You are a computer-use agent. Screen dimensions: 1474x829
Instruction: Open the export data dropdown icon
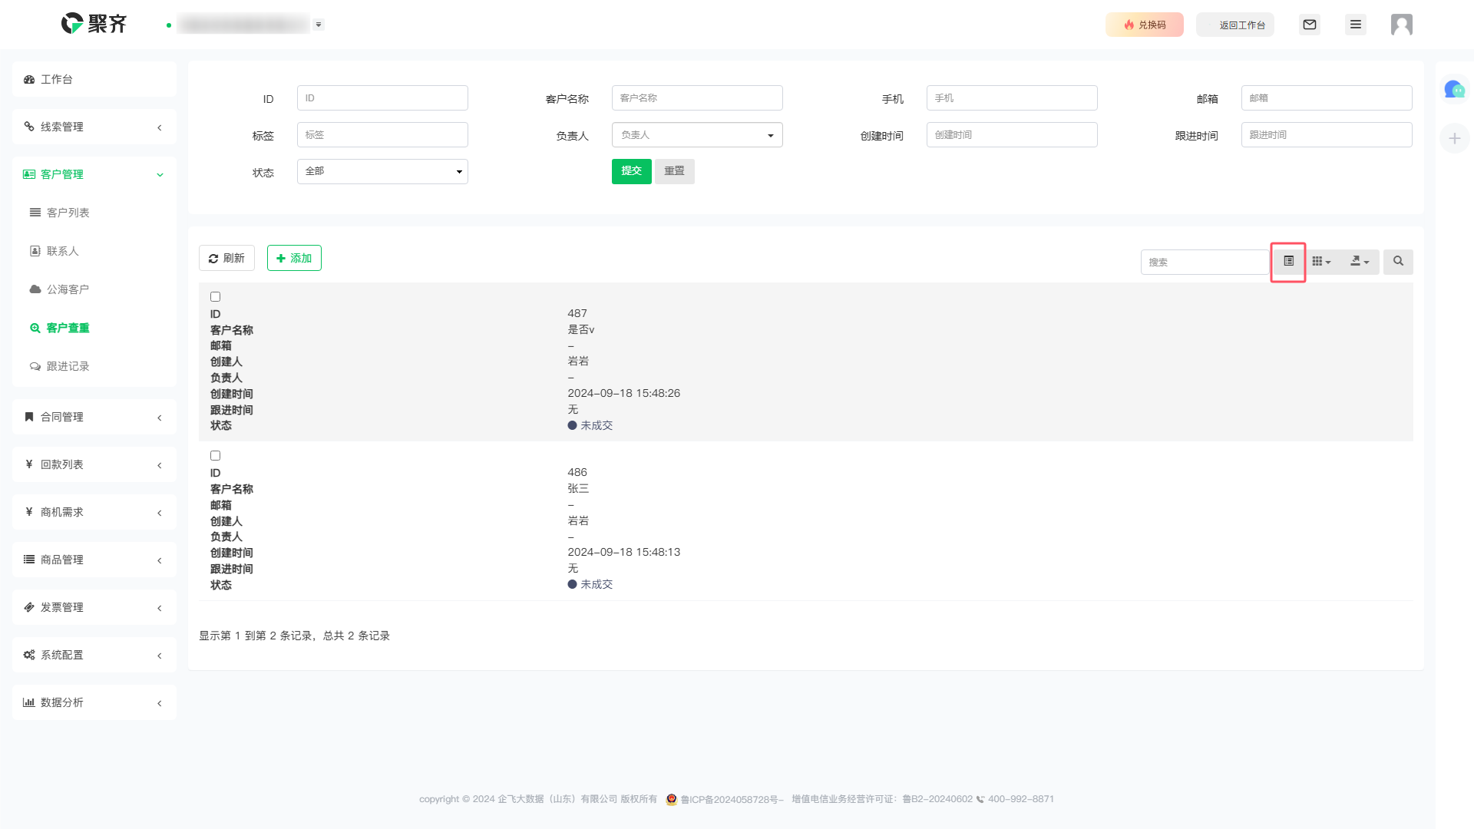pyautogui.click(x=1360, y=262)
